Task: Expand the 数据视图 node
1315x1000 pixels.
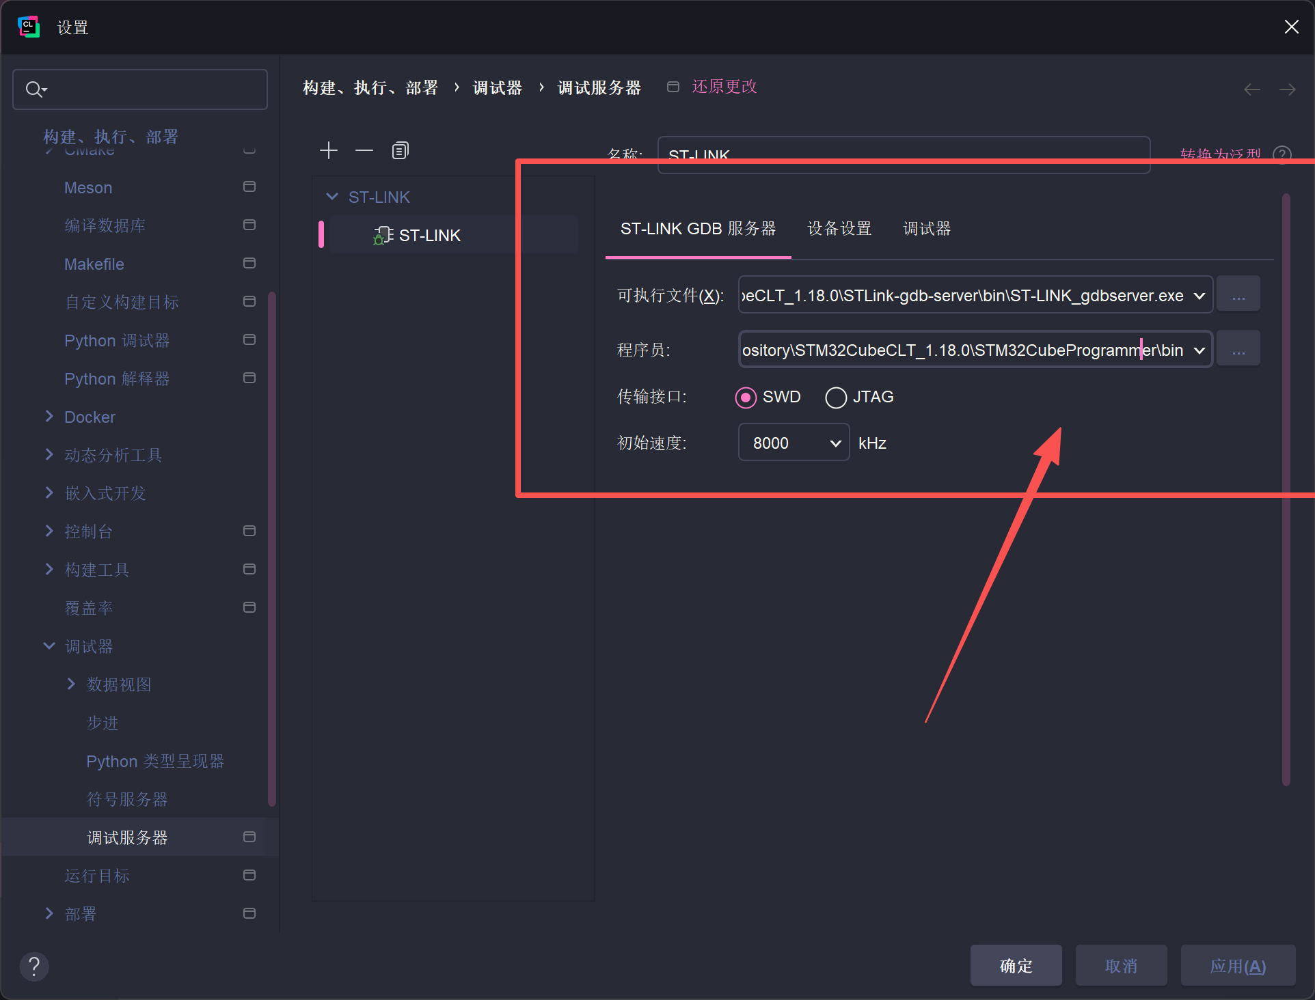Action: click(x=71, y=684)
